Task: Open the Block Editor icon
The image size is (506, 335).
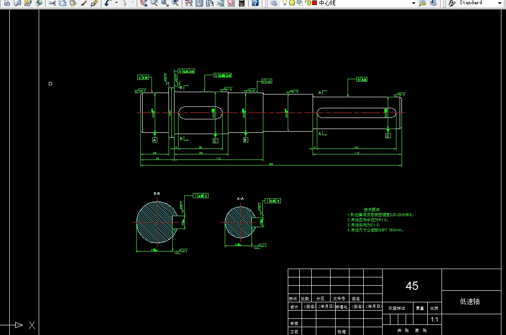Action: tap(94, 3)
